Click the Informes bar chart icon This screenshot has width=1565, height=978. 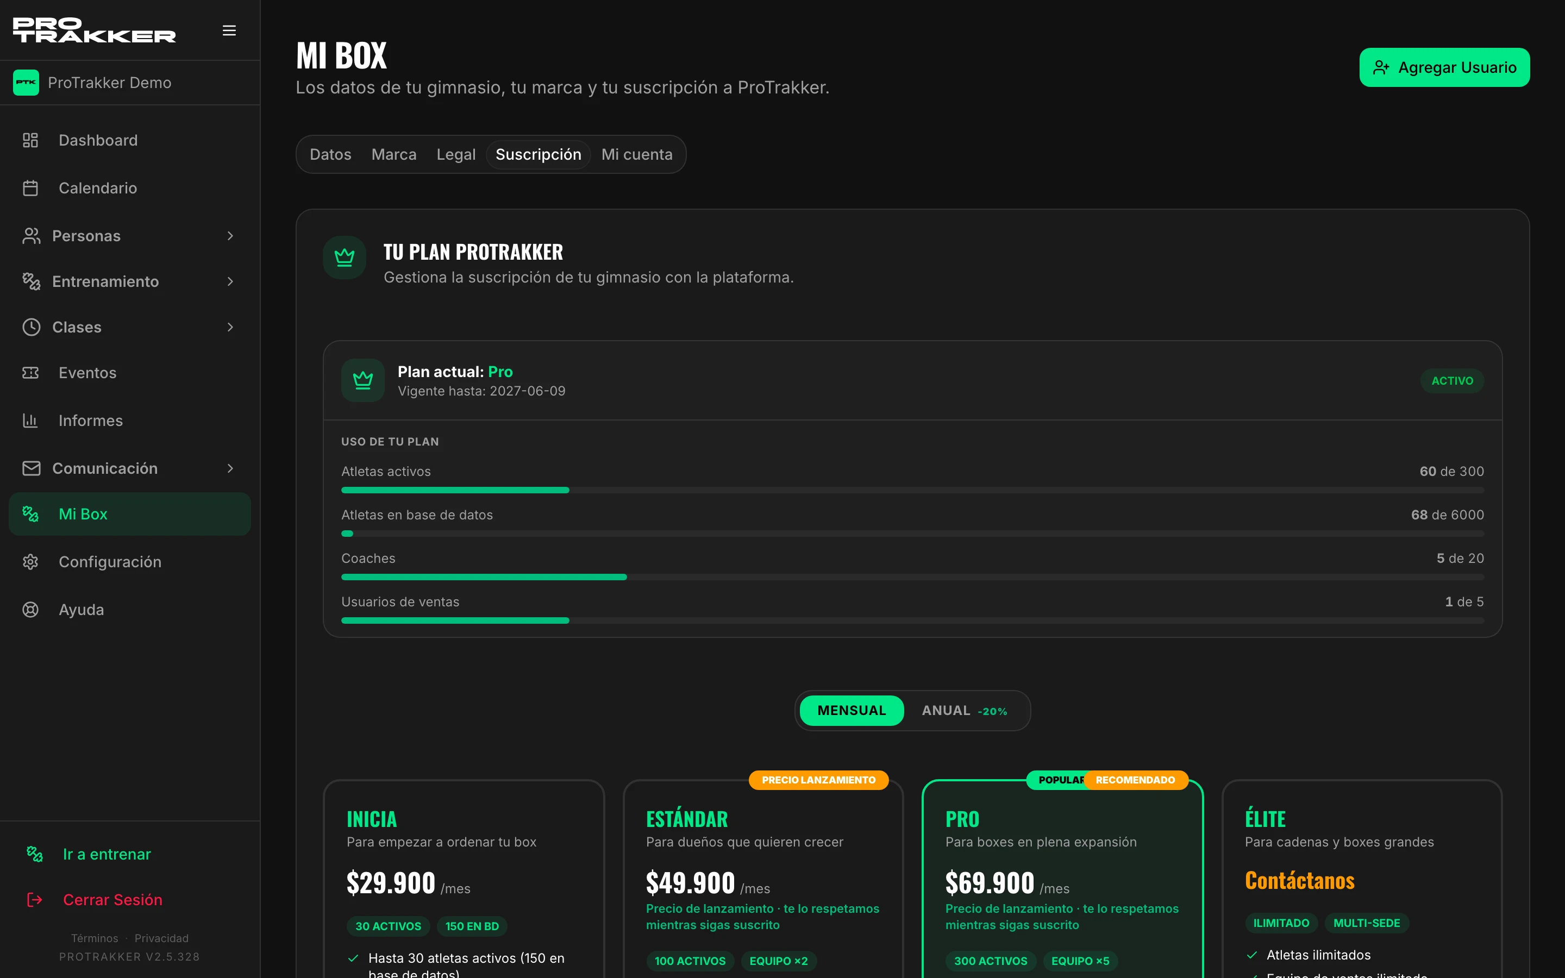tap(30, 421)
